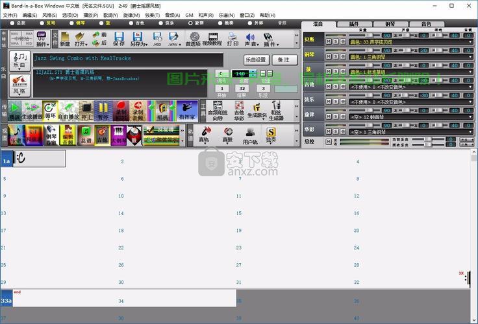The image size is (478, 324).
Task: Switch to the 音色 mixer tab
Action: click(426, 24)
